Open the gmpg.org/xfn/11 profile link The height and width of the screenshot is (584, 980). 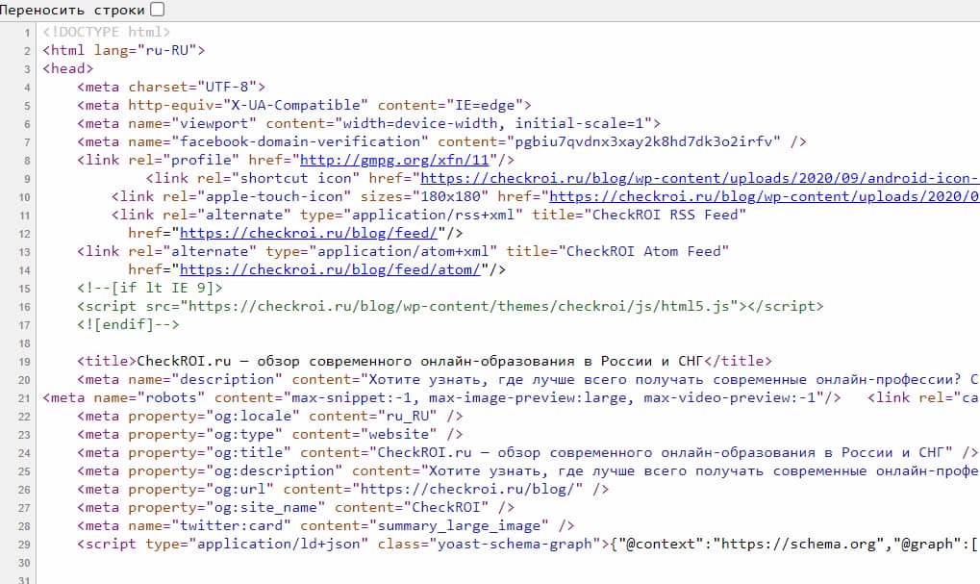pyautogui.click(x=399, y=160)
